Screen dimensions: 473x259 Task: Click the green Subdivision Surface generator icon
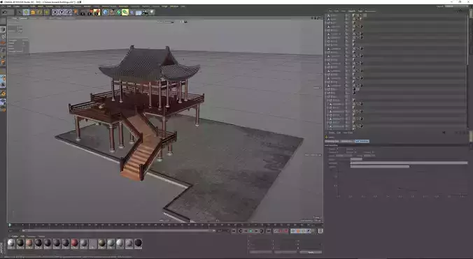click(118, 13)
